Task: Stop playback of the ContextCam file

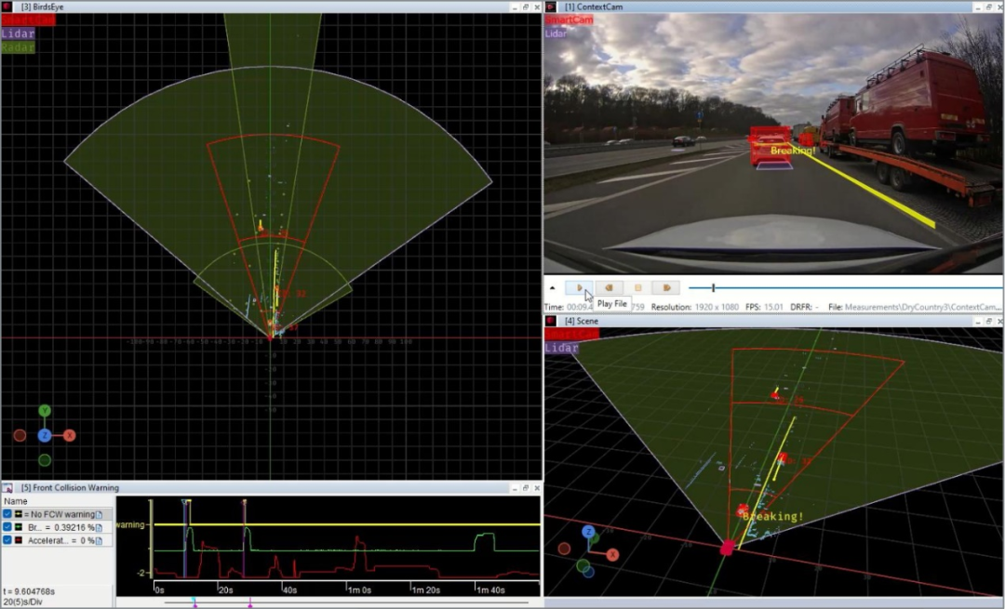Action: point(637,288)
